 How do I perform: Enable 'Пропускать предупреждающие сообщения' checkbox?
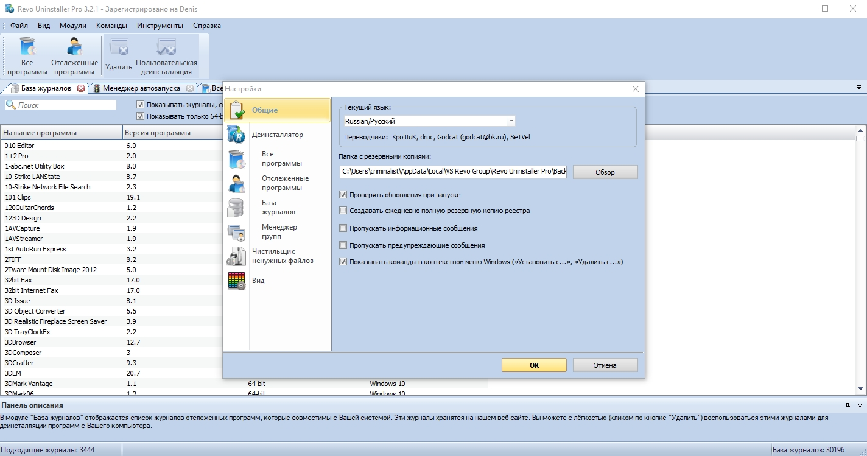pos(343,245)
